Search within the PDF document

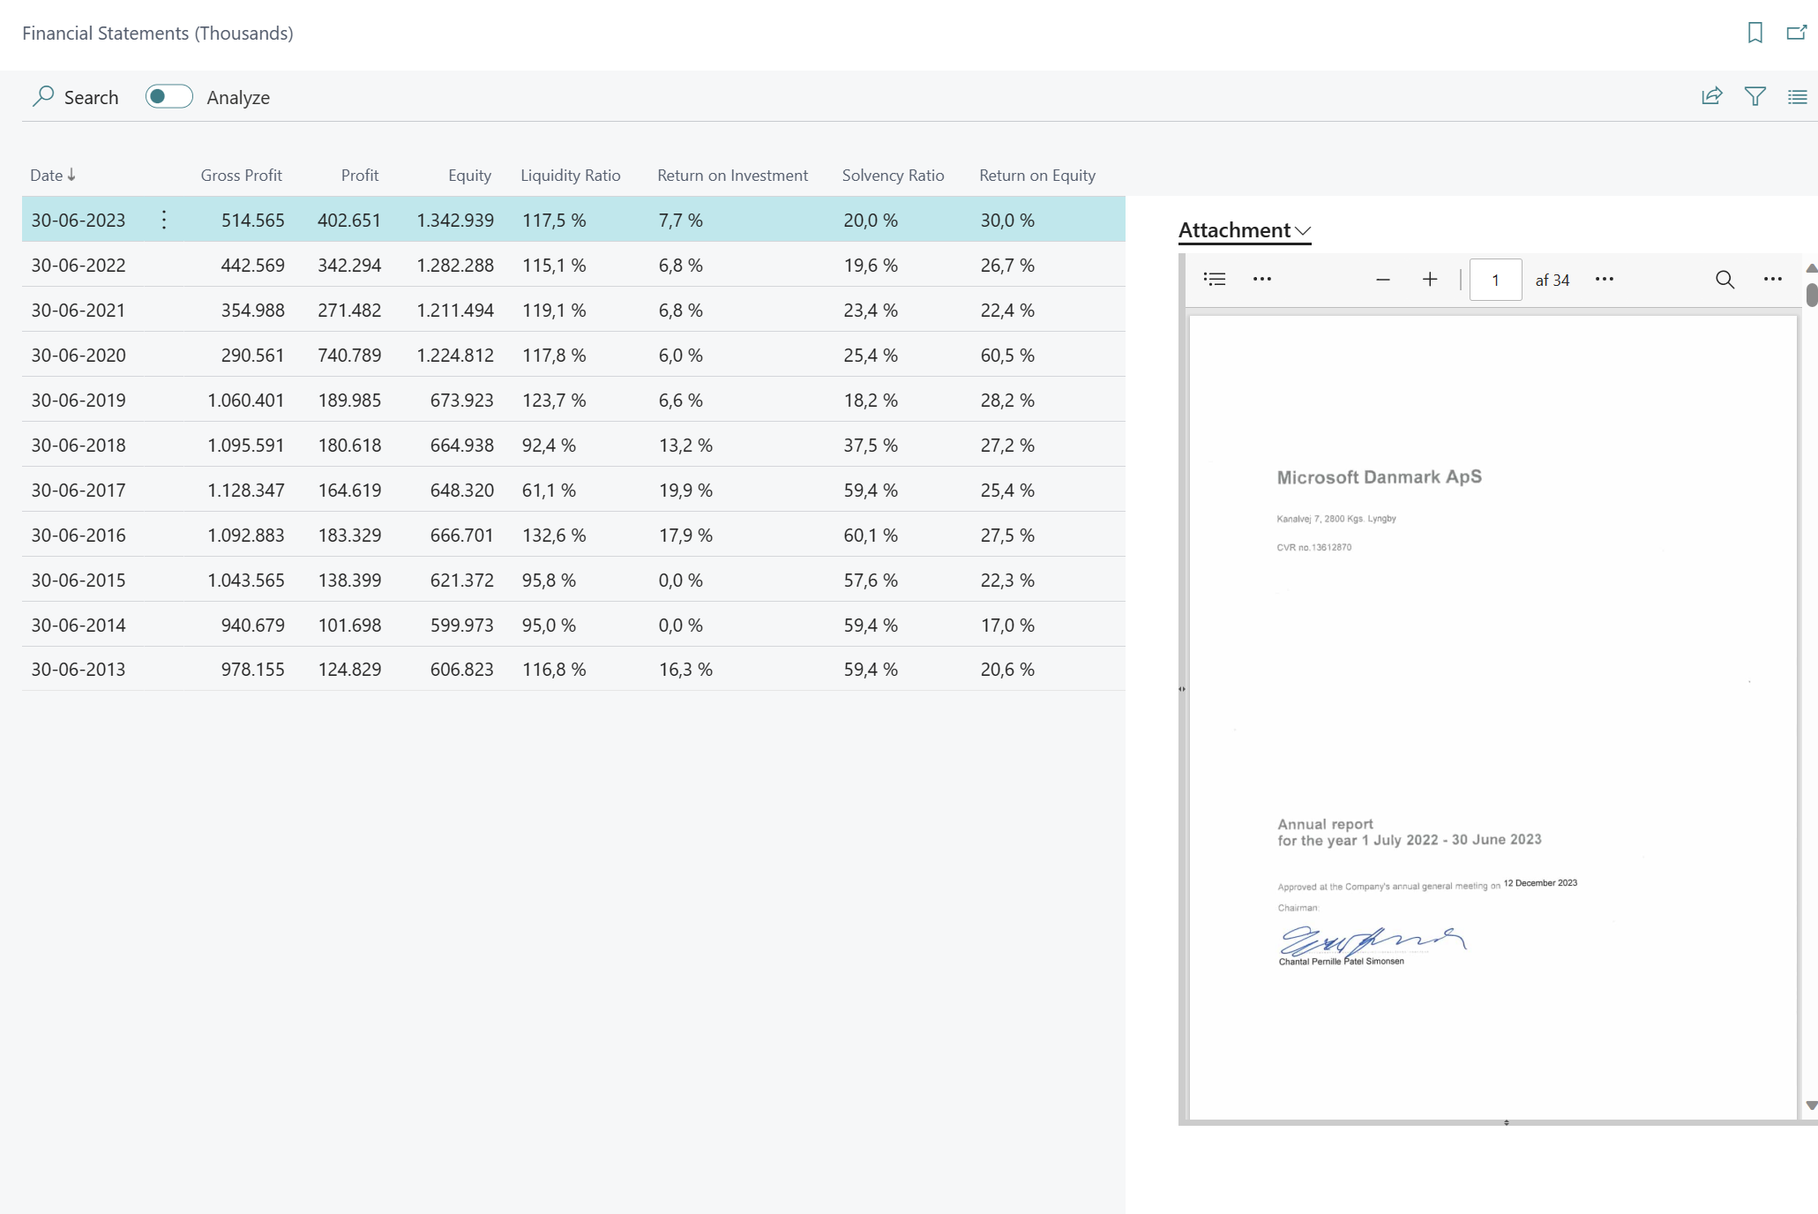1724,280
